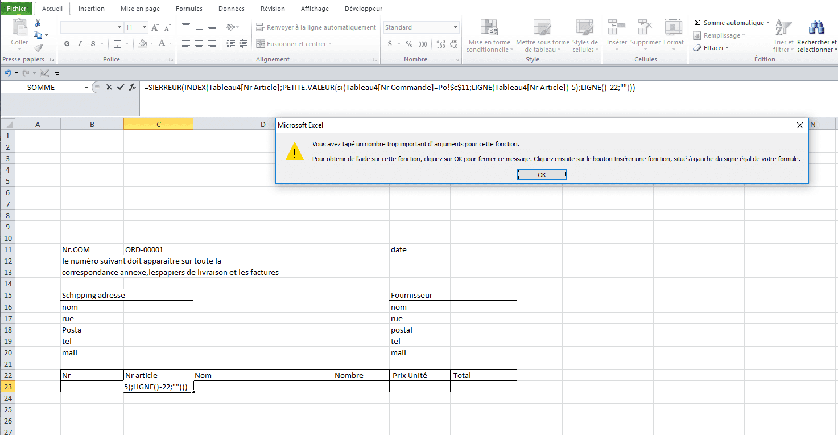Cancel the formula entry with the X icon
Screen dimensions: 838x435
click(x=109, y=87)
